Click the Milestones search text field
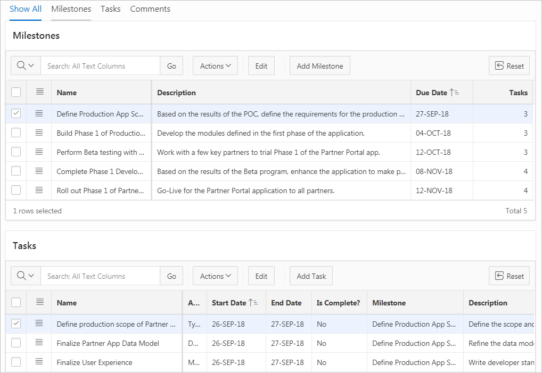542x373 pixels. click(x=100, y=66)
